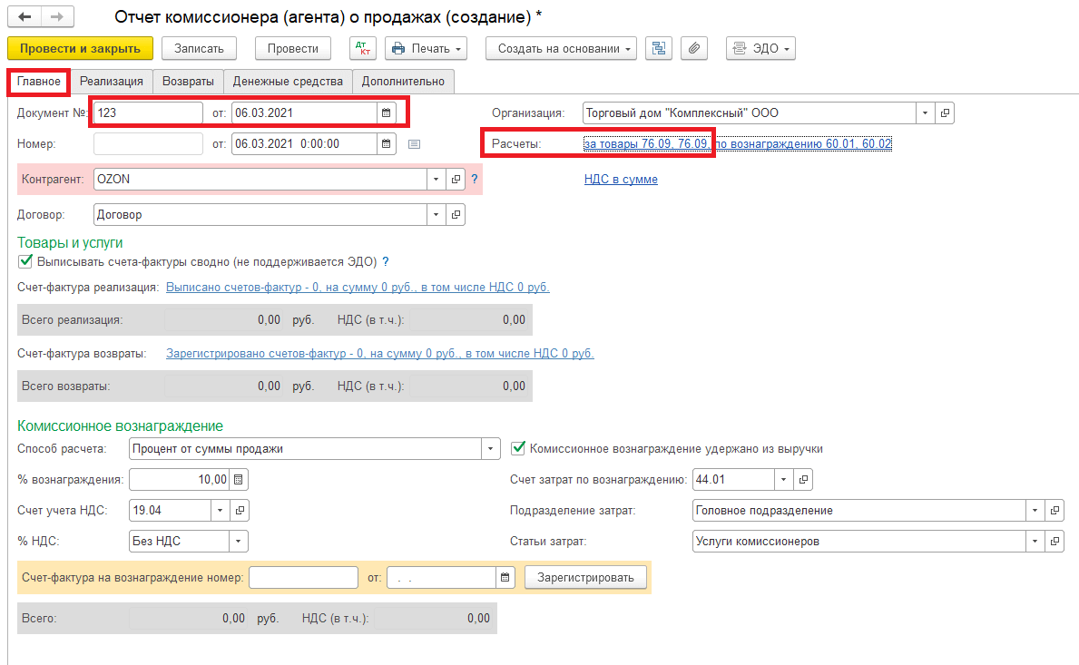This screenshot has width=1079, height=665.
Task: Open Услуги комиссионеров with the open icon
Action: pos(1054,542)
